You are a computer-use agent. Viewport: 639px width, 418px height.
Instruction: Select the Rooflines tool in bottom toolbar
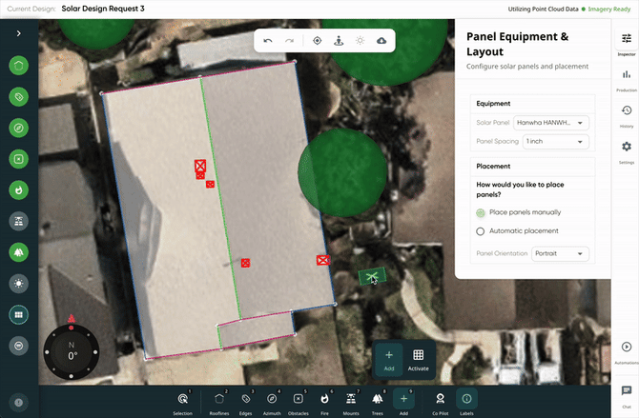pos(219,400)
